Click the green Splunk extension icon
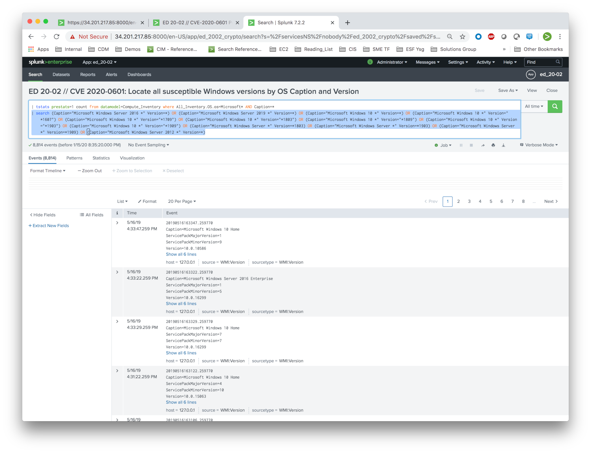 [x=547, y=37]
